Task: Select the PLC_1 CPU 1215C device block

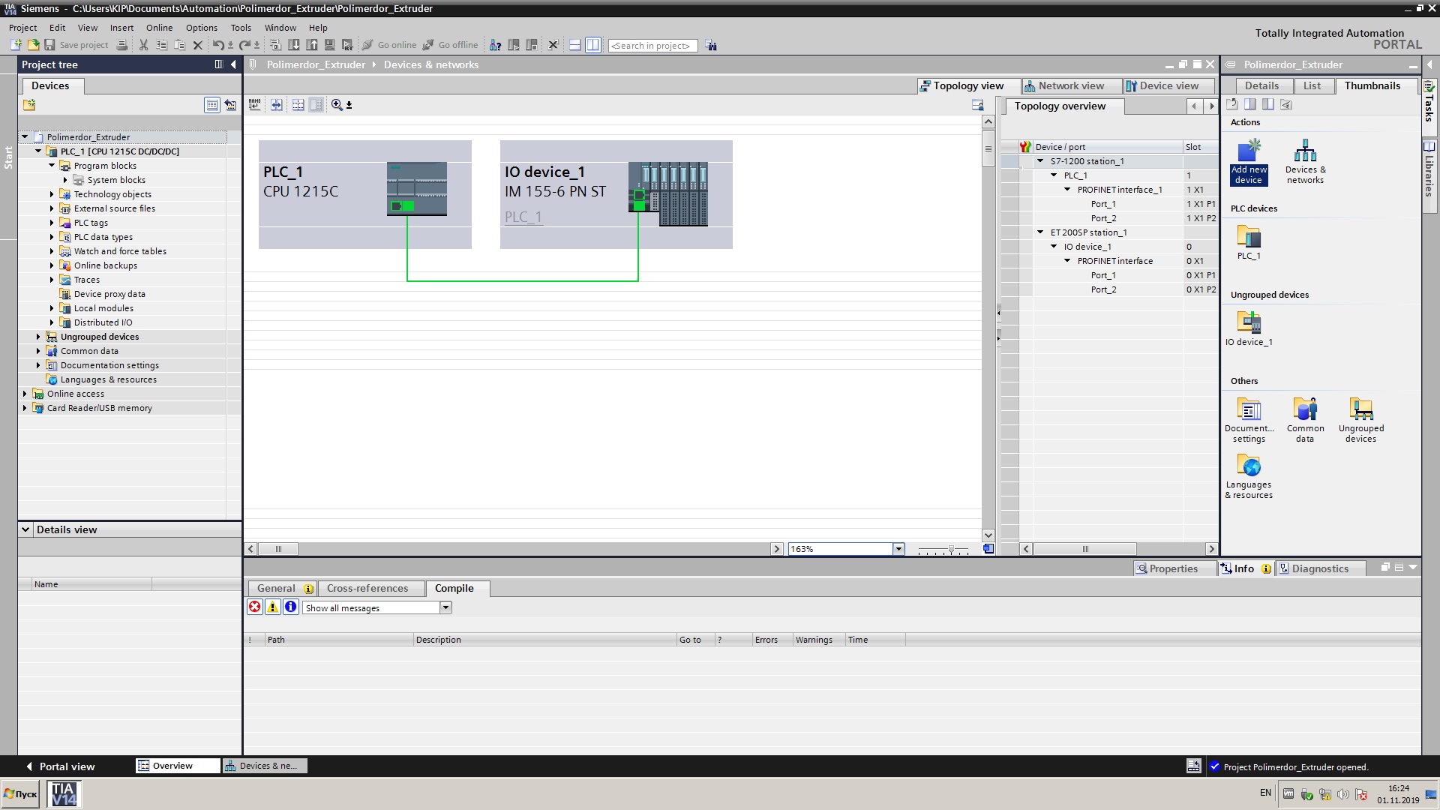Action: pos(365,194)
